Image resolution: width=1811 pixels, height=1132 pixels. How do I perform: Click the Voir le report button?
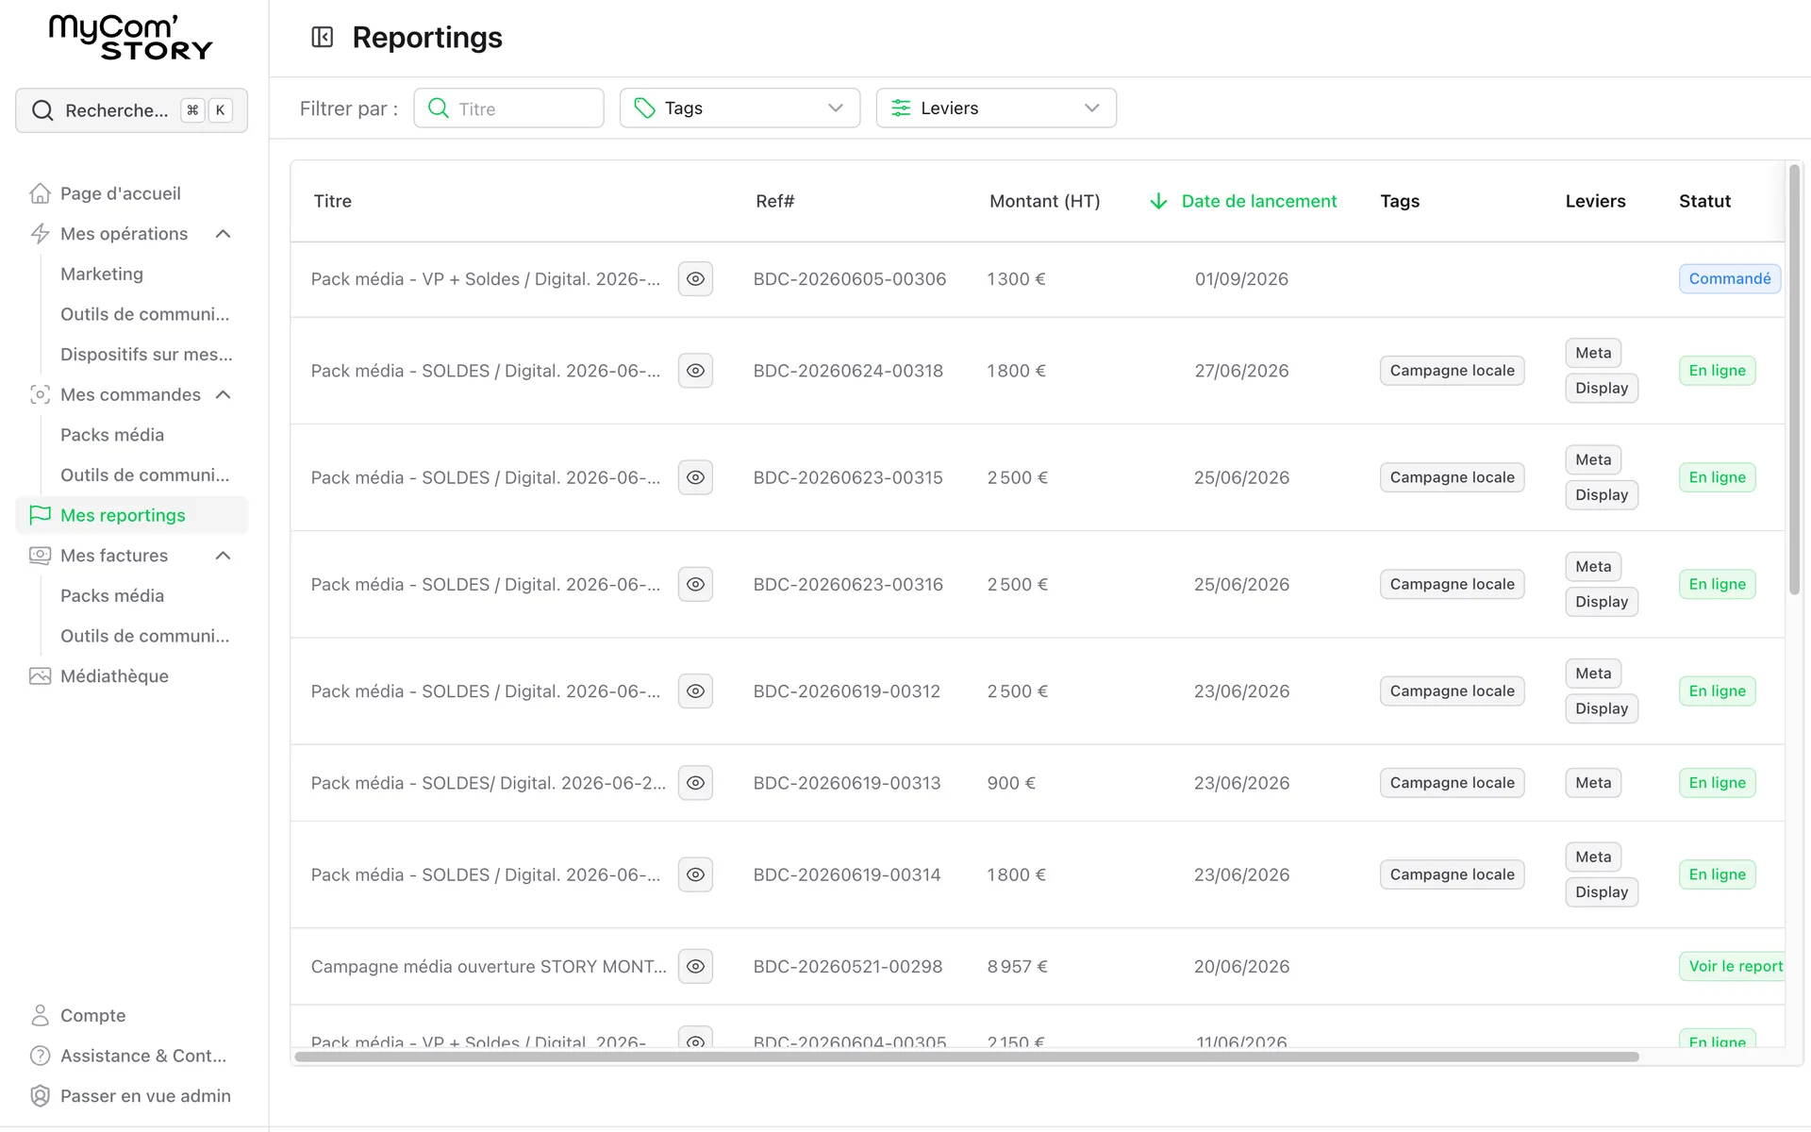coord(1733,966)
